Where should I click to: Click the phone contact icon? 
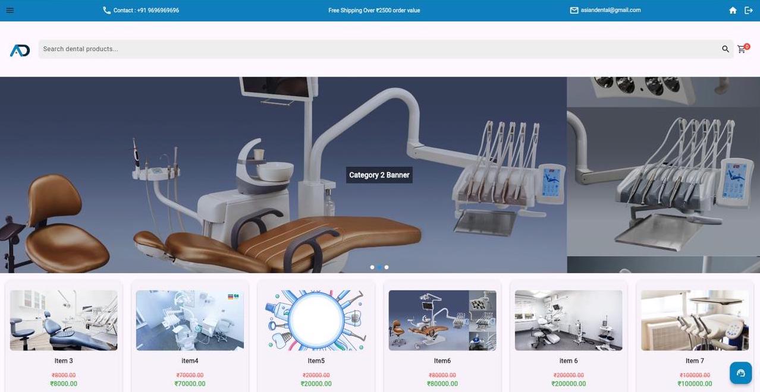click(x=106, y=10)
